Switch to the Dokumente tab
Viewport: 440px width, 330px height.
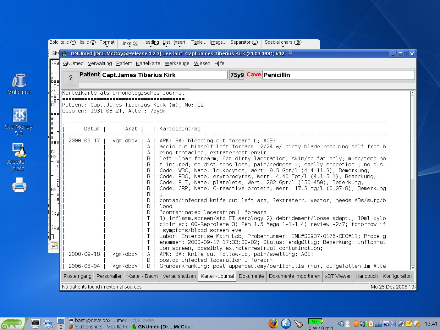click(x=251, y=276)
